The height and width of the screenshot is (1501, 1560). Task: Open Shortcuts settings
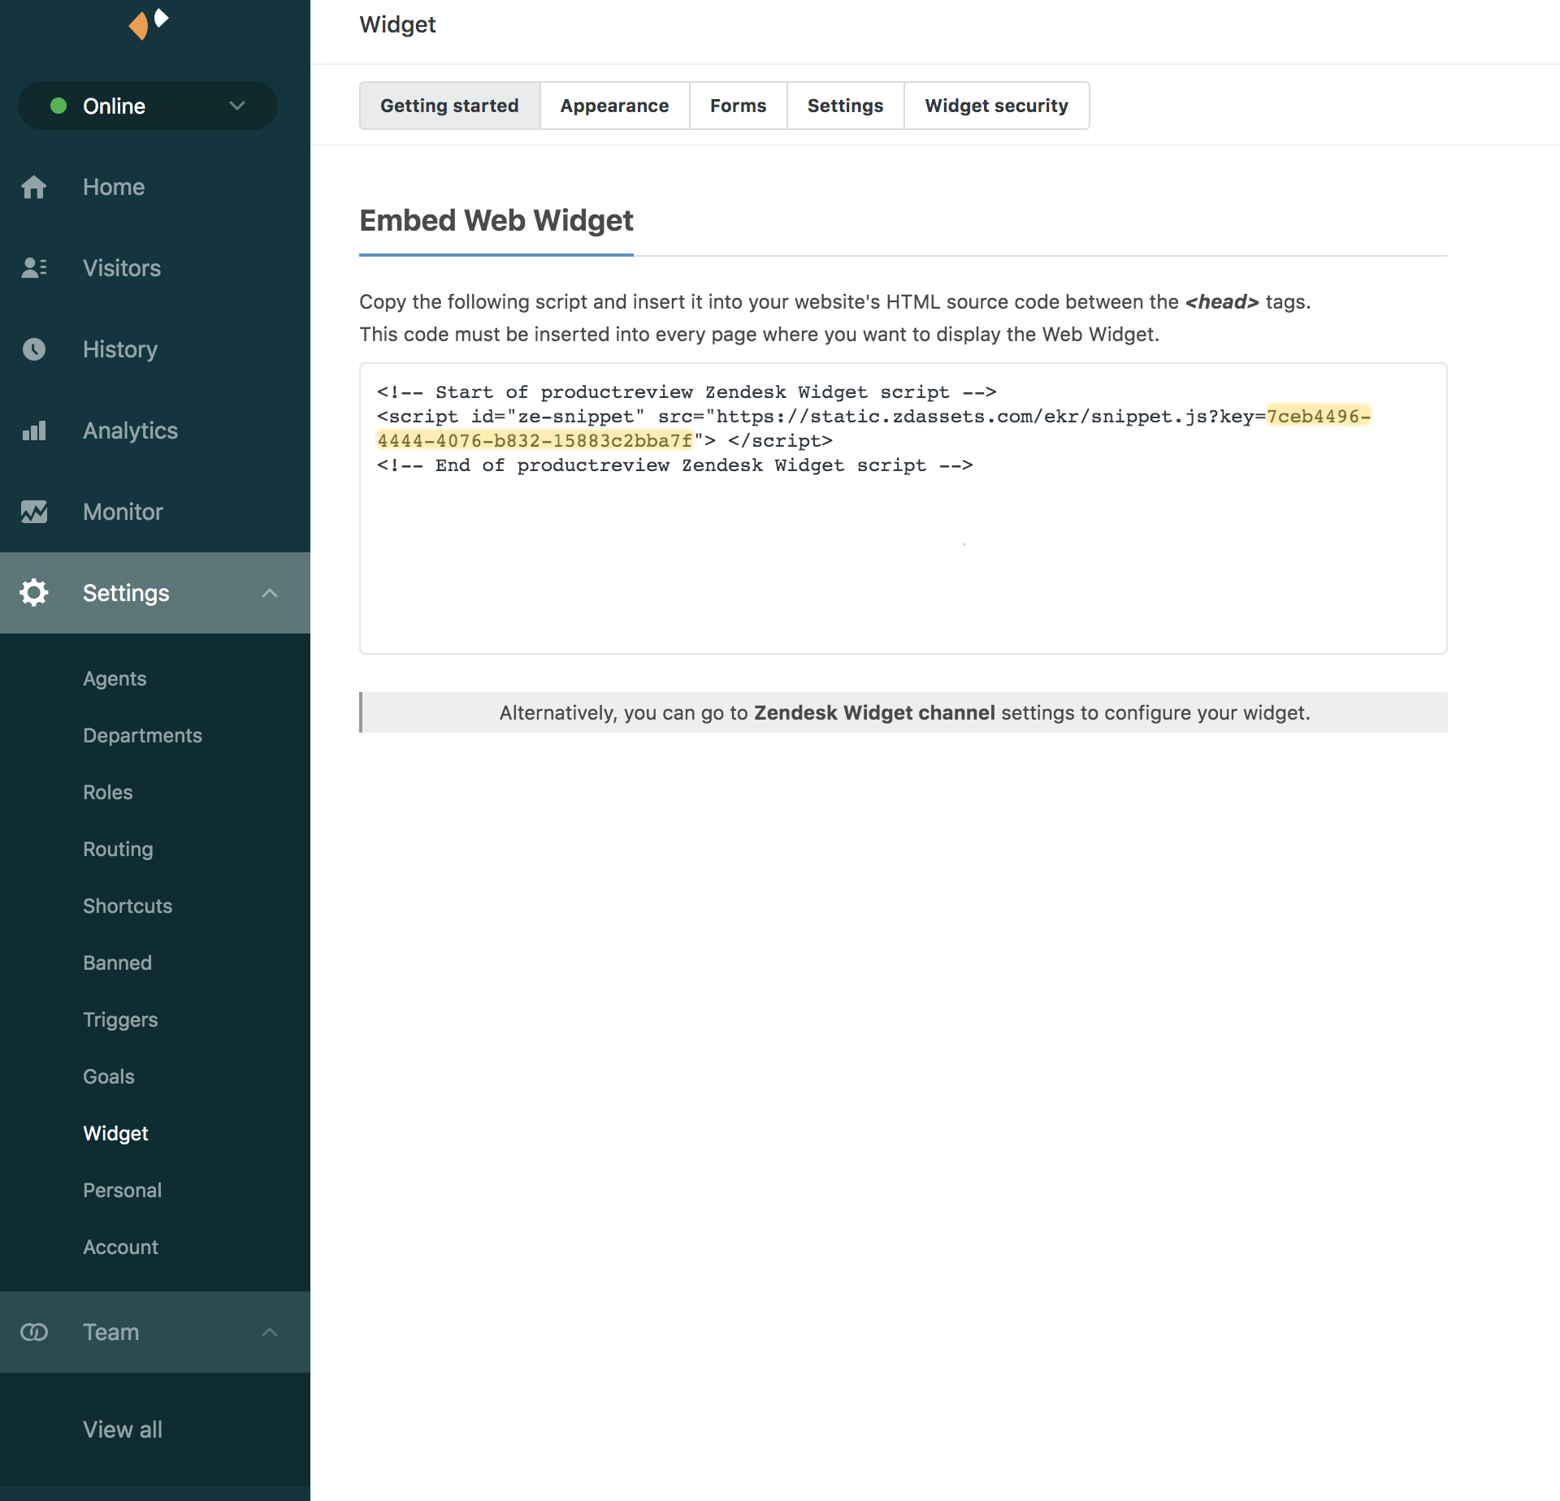click(x=128, y=906)
